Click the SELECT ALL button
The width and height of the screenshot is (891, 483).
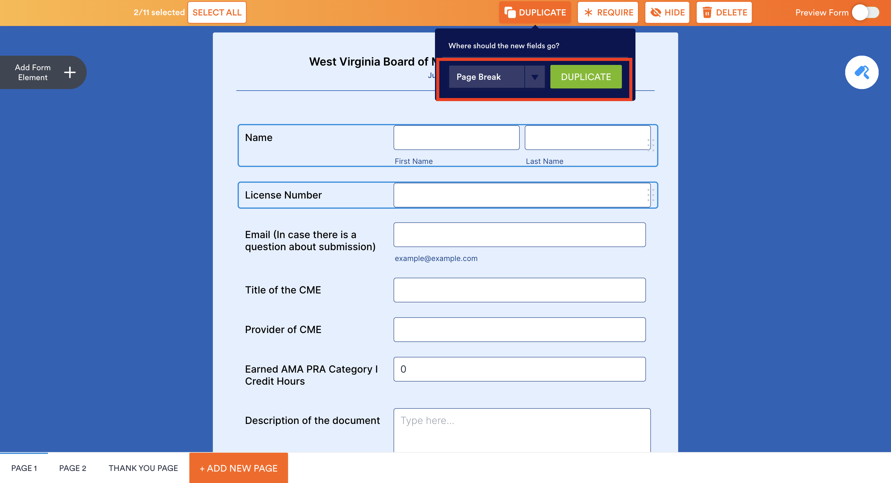[217, 12]
